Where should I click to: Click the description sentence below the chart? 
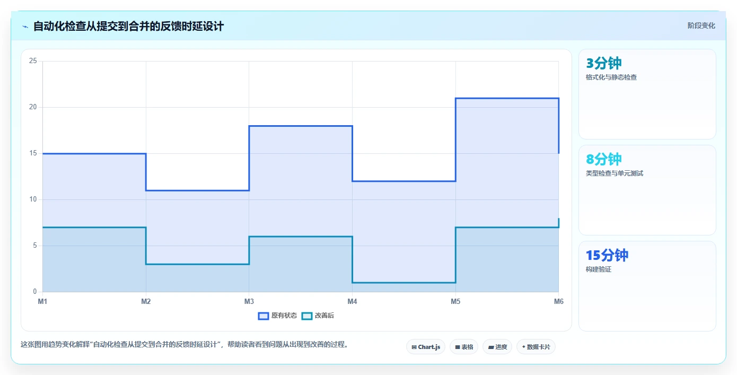pos(185,344)
